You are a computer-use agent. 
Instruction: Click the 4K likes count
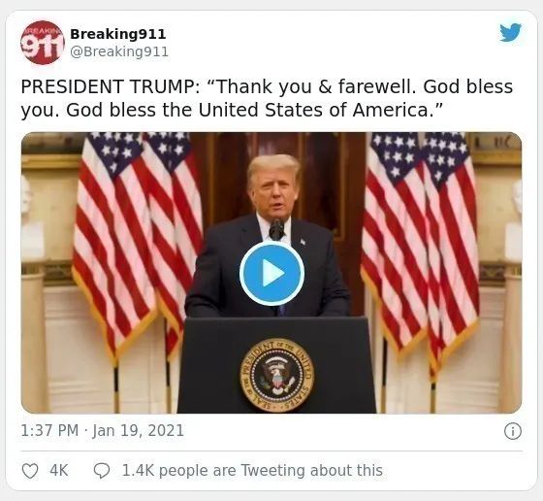[59, 471]
